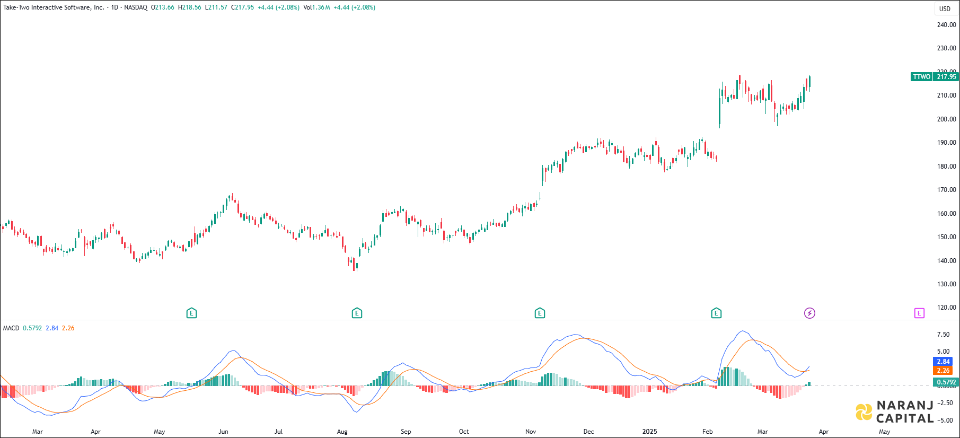Click the Feb label on time axis

click(708, 432)
